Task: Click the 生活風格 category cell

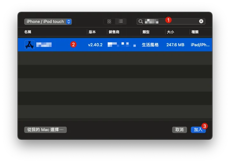Action: coord(151,45)
